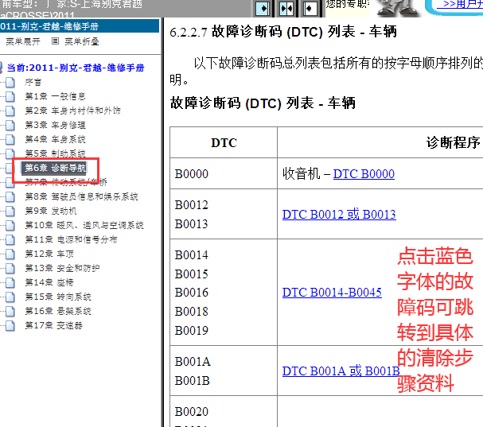This screenshot has height=427, width=483.
Task: Click the B0020 code in the table
Action: (192, 412)
